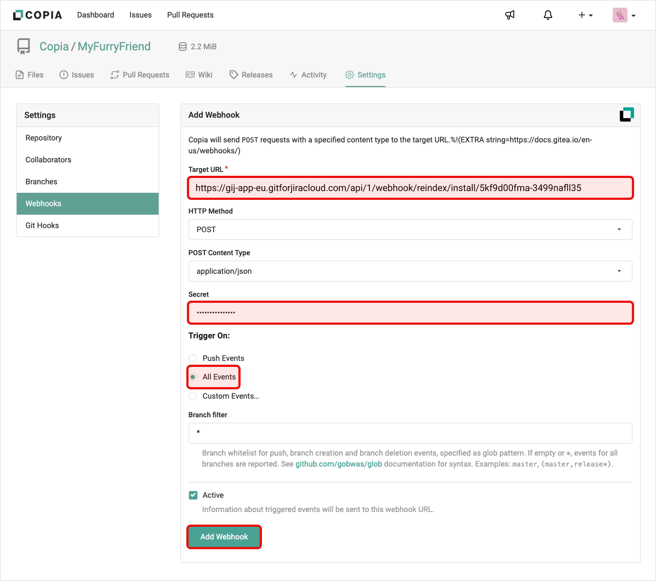Open the announcements megaphone icon
Screen dimensions: 656x581
click(510, 15)
